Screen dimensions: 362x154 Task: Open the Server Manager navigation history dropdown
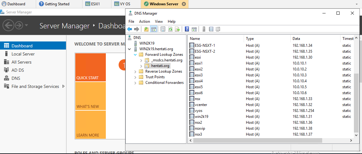tap(26, 25)
